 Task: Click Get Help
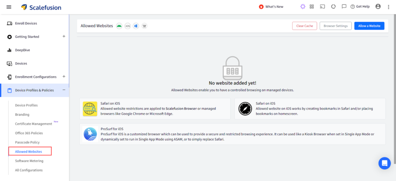coord(360,7)
